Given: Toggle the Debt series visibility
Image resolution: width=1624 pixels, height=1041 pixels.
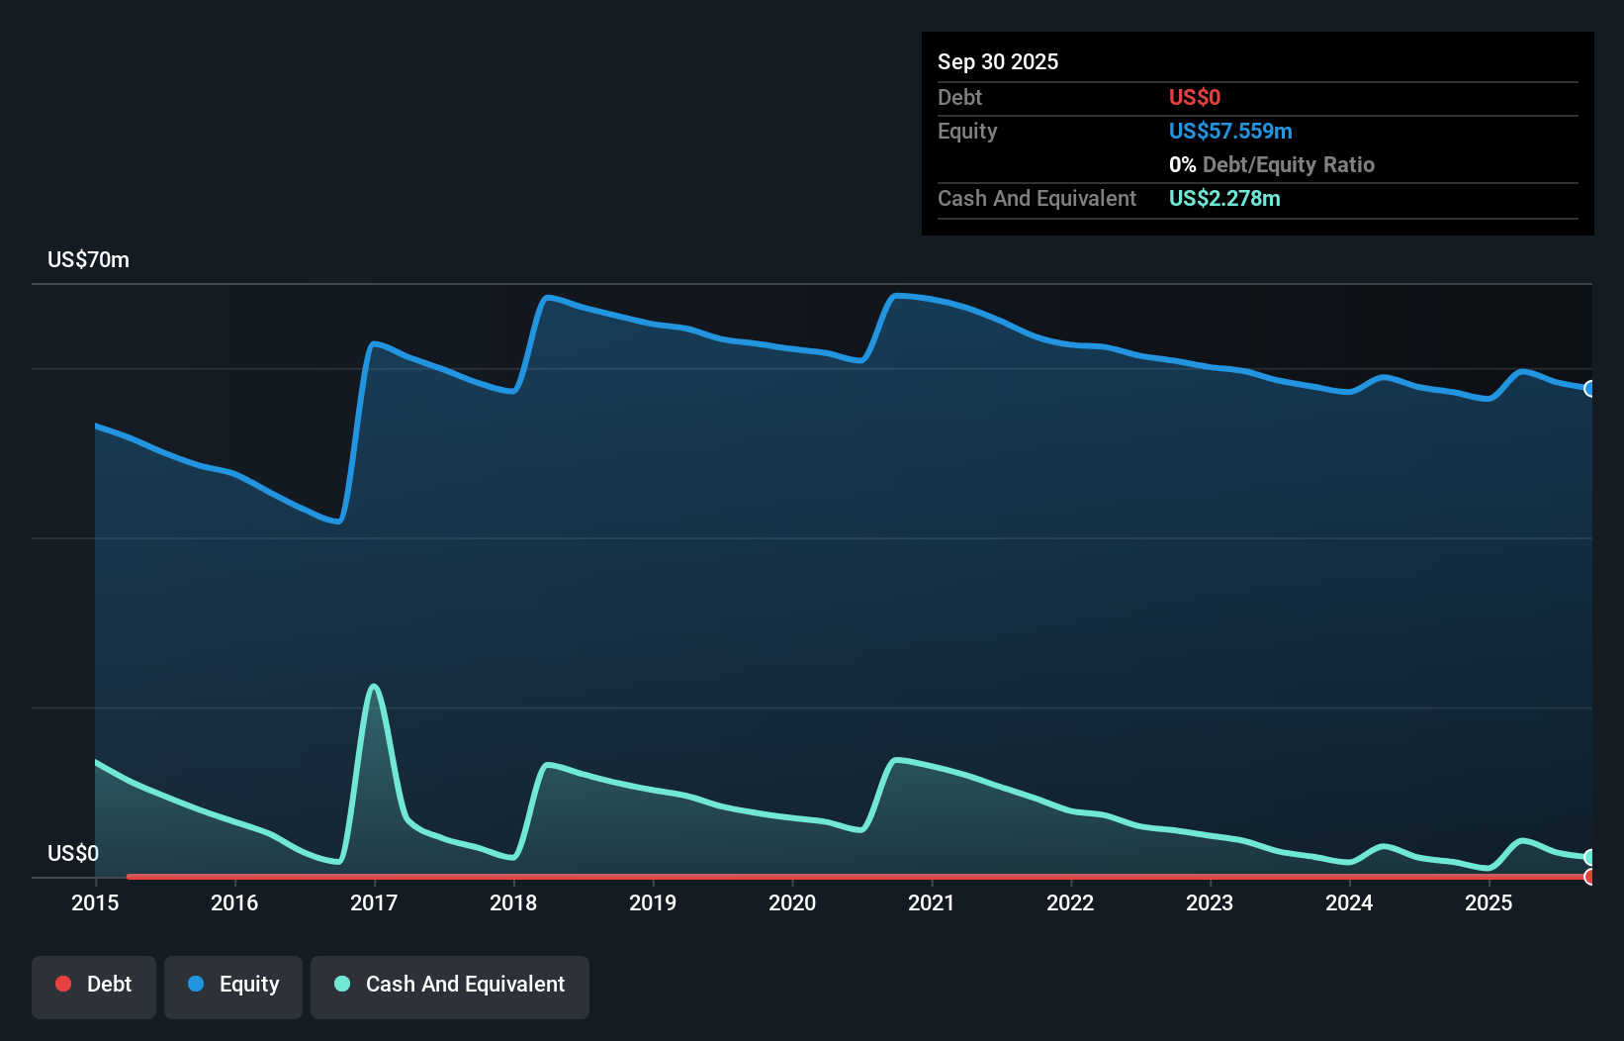Looking at the screenshot, I should click(x=94, y=986).
